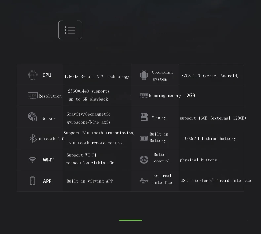Viewport: 261px width, 234px height.
Task: Select '4000mAH lithium battery' text
Action: 209,138
